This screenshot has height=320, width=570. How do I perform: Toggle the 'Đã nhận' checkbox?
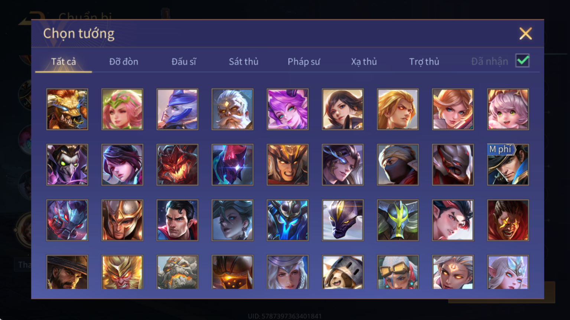[522, 60]
